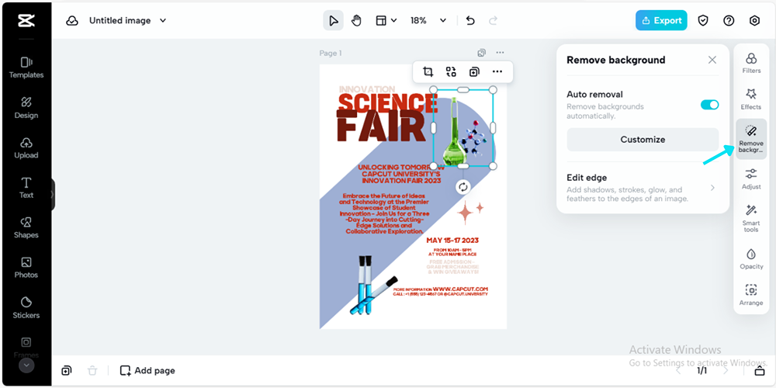Select the sparkle stars decoration on the poster
The image size is (776, 388).
469,213
